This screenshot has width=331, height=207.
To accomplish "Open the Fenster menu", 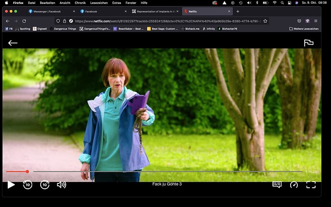I will pyautogui.click(x=131, y=3).
